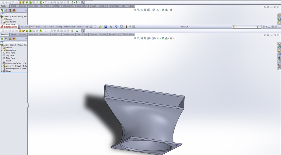This screenshot has width=281, height=155.
Task: Switch to Sketch tab in the front window
Action: point(14,34)
